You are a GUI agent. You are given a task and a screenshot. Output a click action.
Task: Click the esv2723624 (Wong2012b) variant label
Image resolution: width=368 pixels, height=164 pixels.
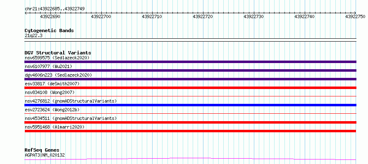click(x=52, y=110)
